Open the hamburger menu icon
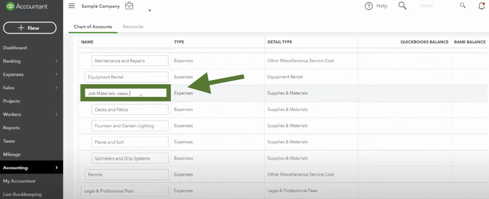Image resolution: width=489 pixels, height=199 pixels. click(x=72, y=6)
